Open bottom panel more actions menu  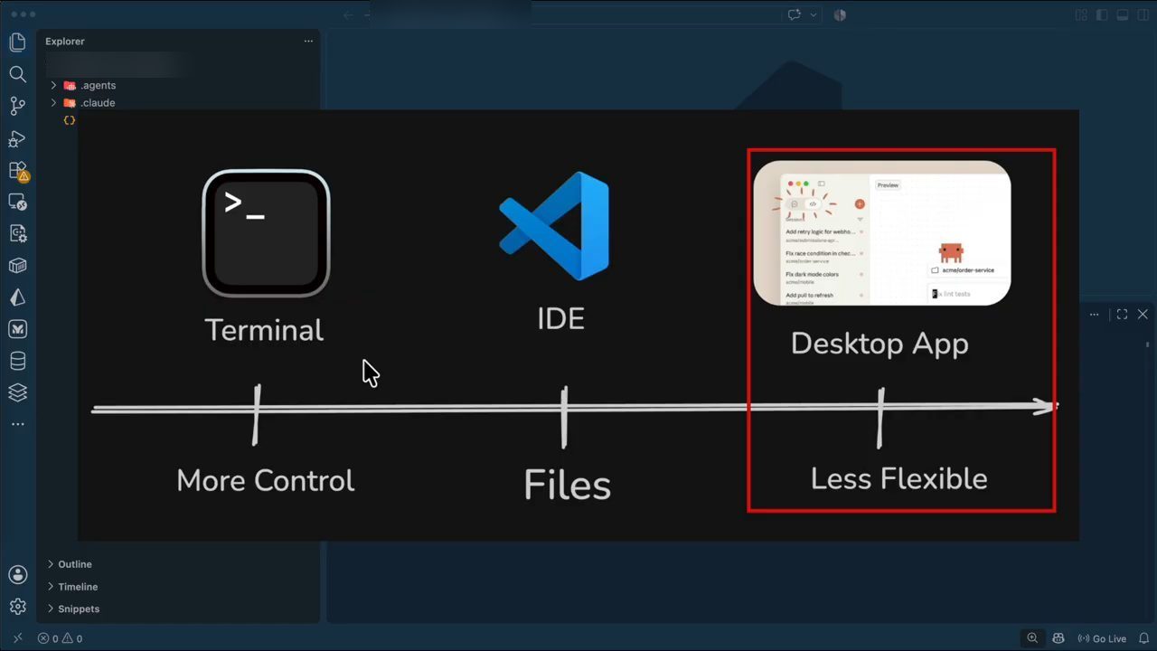[1094, 315]
